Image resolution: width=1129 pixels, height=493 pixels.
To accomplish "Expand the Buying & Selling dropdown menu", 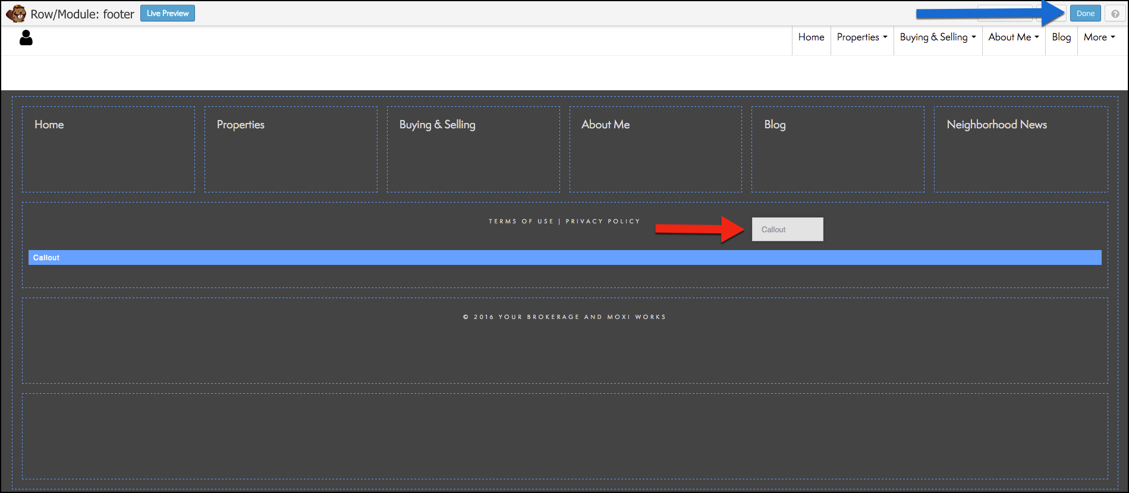I will (x=938, y=37).
